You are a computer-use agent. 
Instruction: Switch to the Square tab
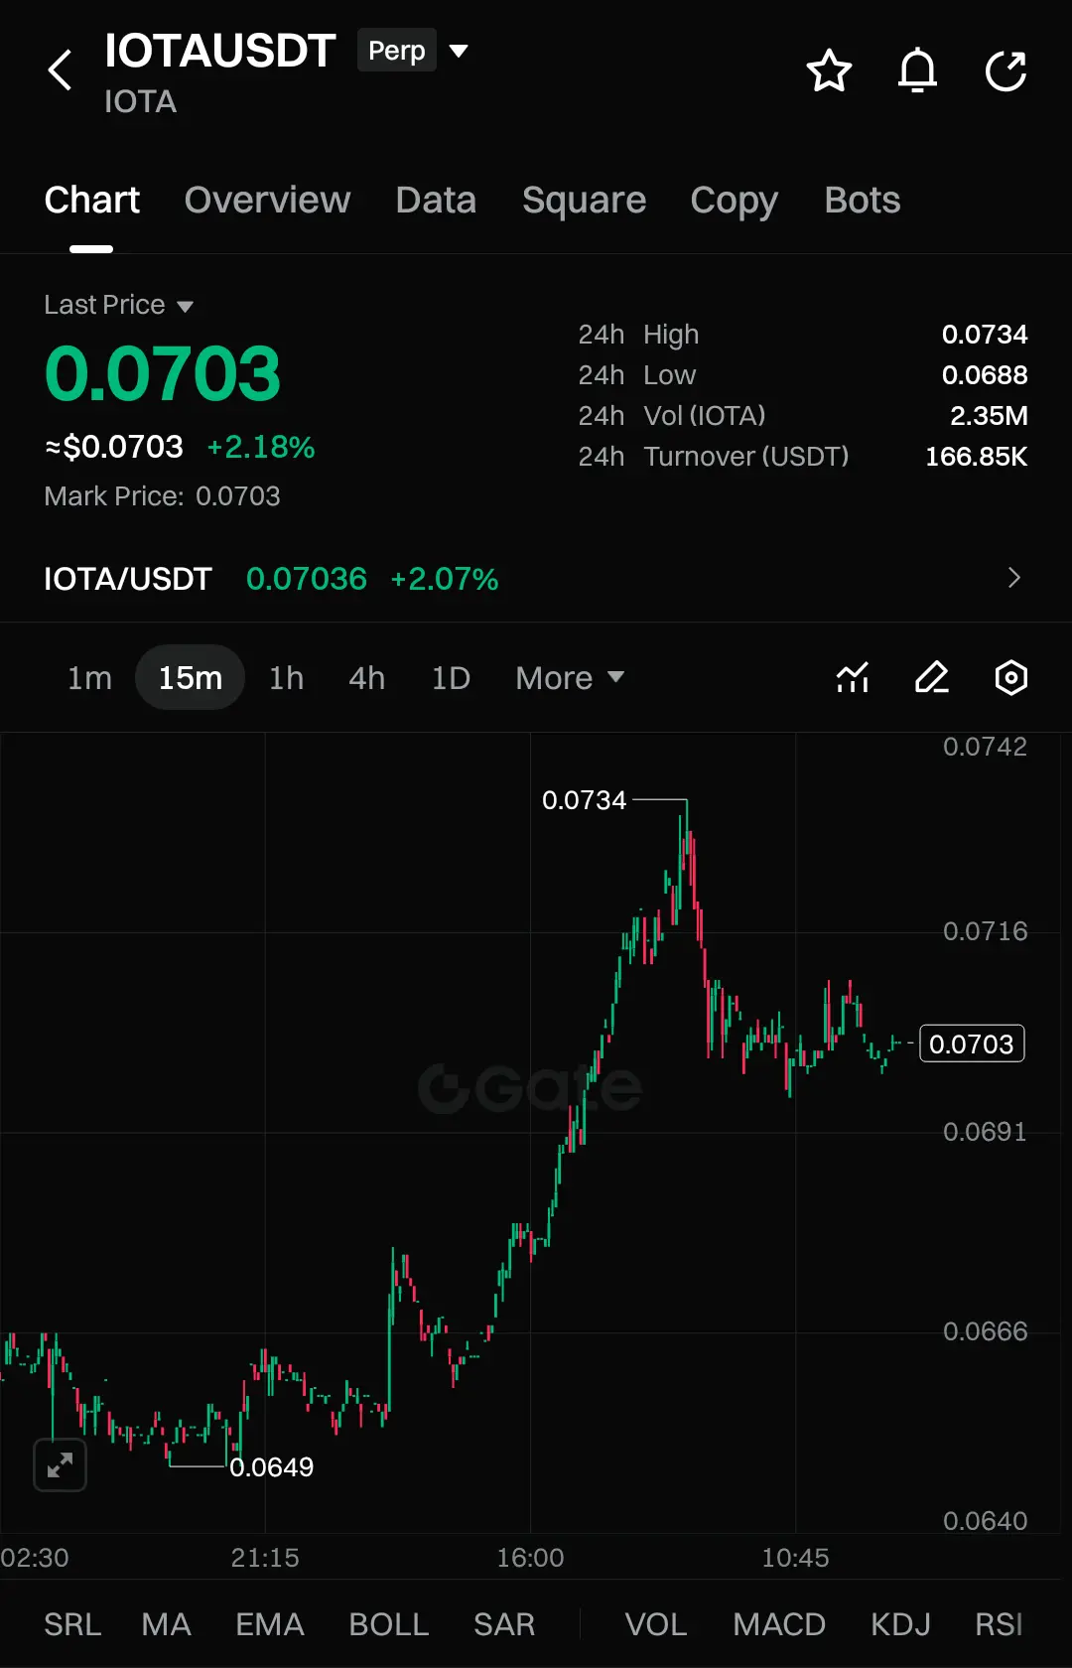tap(584, 201)
